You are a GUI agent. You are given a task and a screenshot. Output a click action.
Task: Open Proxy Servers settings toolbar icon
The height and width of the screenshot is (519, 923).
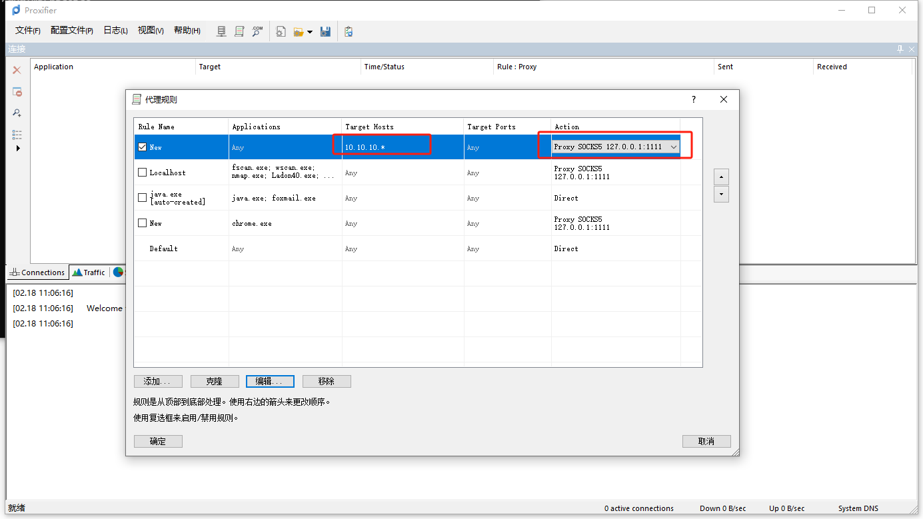pos(222,31)
